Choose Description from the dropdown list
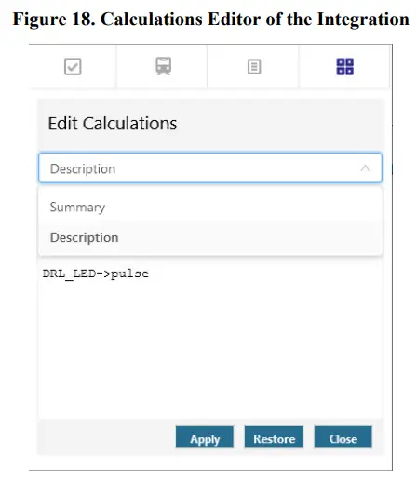The height and width of the screenshot is (482, 417). 210,237
